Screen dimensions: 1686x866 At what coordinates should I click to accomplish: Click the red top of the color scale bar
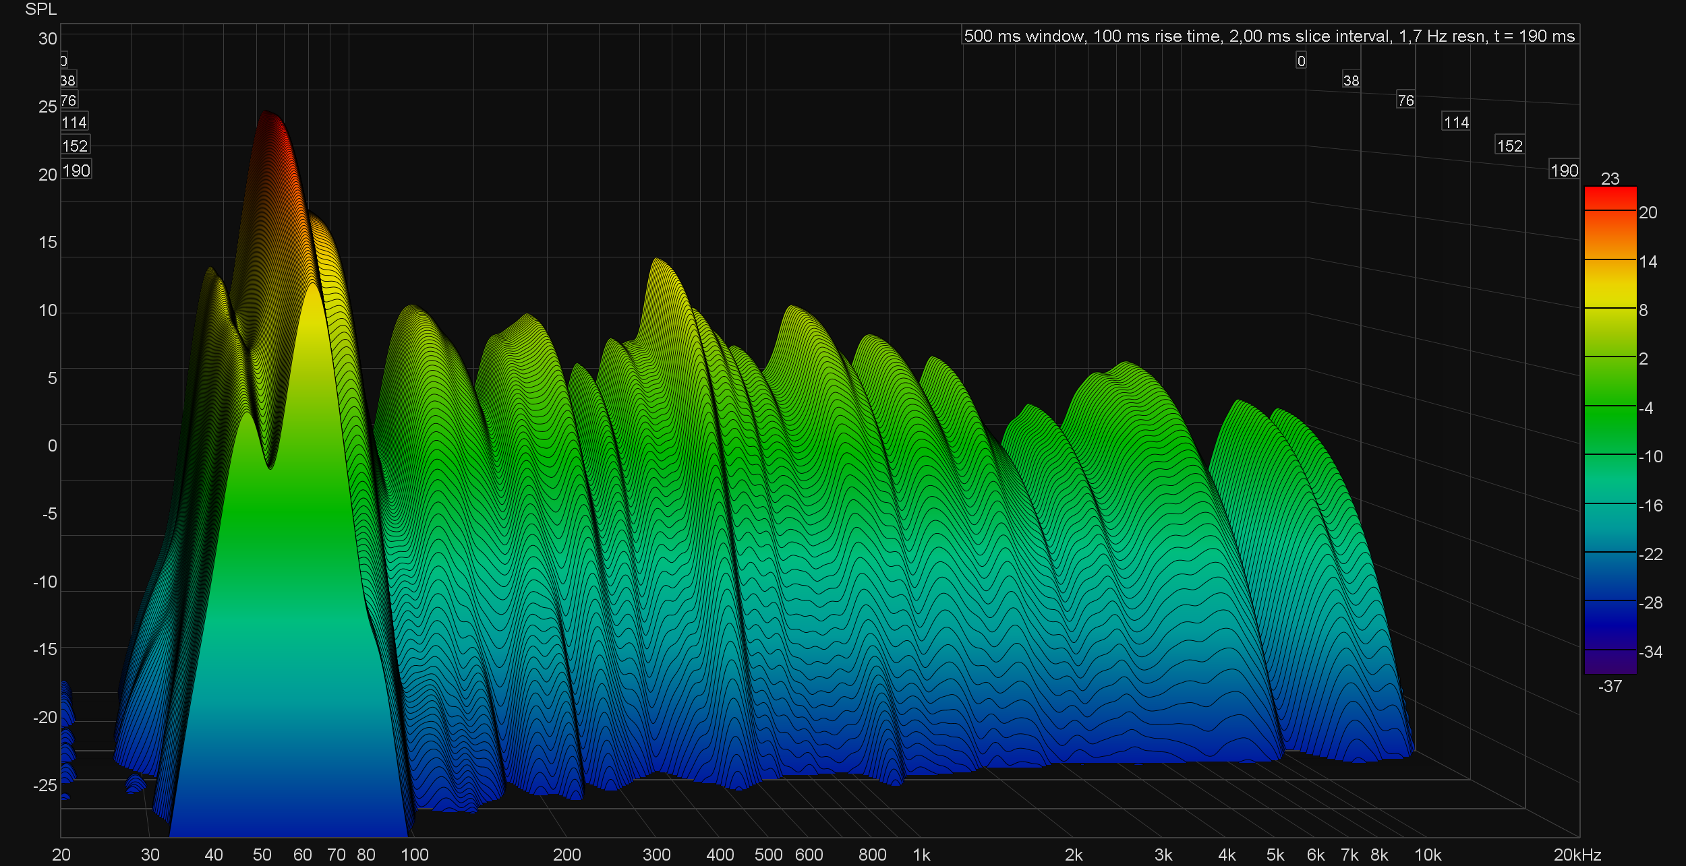[1610, 198]
